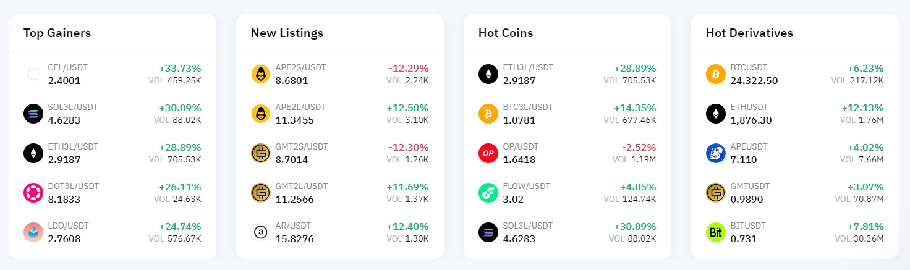Click the LDO coin icon
Image resolution: width=910 pixels, height=270 pixels.
(x=33, y=232)
